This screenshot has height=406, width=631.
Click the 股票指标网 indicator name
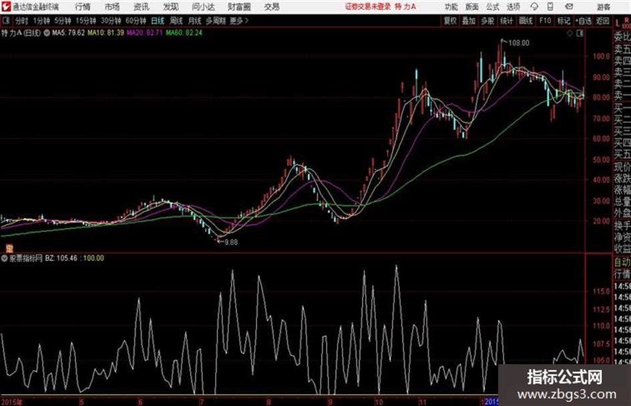click(x=26, y=259)
